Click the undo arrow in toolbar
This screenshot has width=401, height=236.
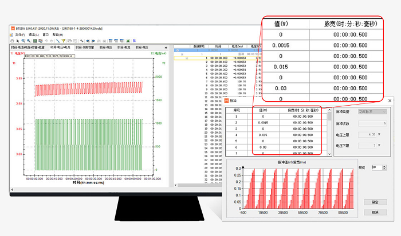click(46, 41)
